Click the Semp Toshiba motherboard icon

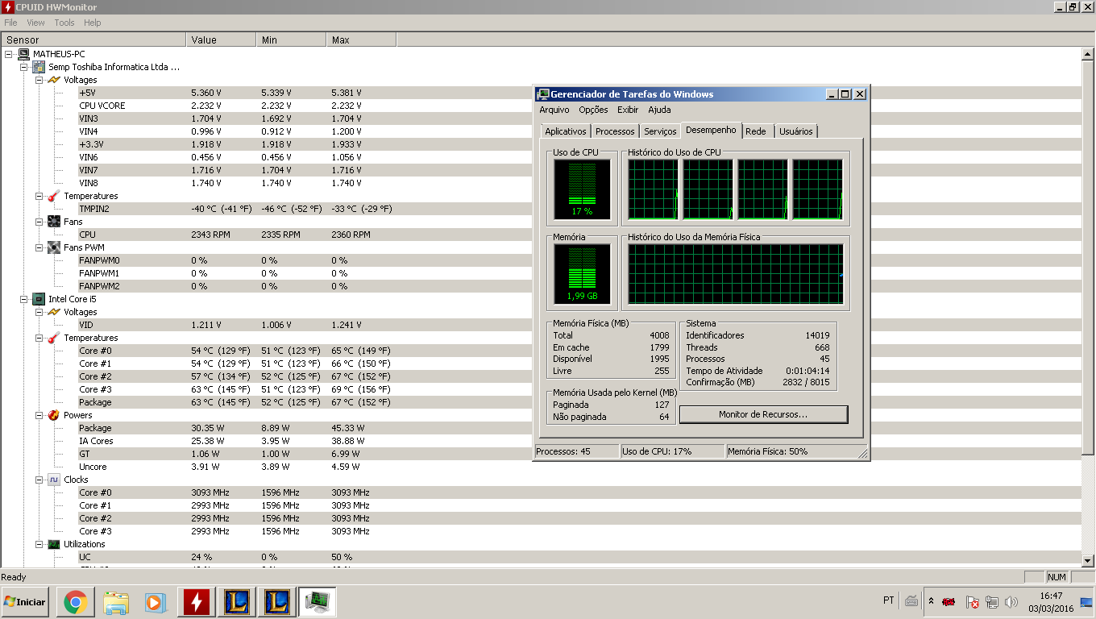pyautogui.click(x=39, y=67)
